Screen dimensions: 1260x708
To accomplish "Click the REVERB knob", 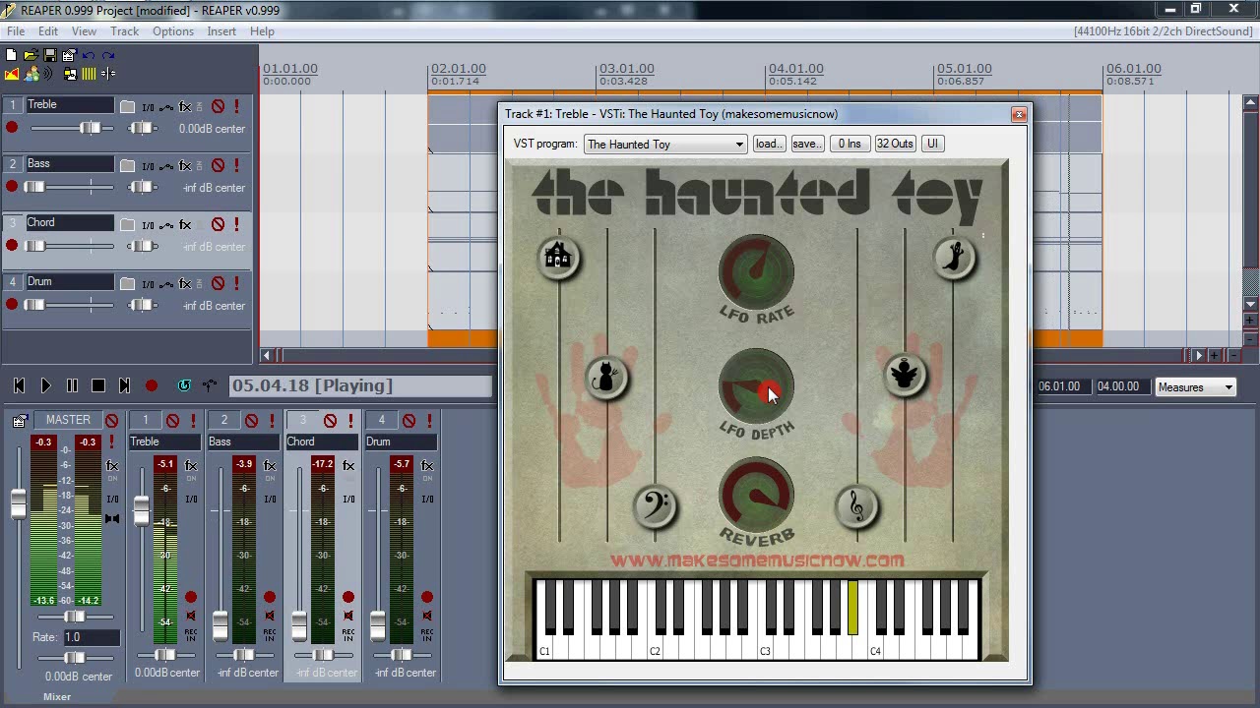I will coord(756,495).
